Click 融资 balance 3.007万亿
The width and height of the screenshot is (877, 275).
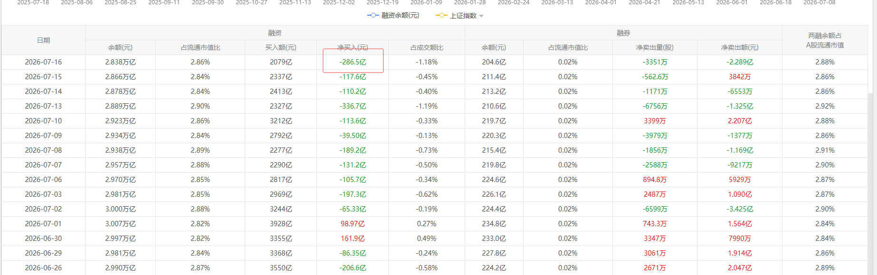point(120,224)
